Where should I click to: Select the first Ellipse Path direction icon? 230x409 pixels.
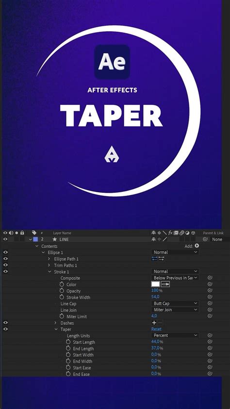[155, 258]
